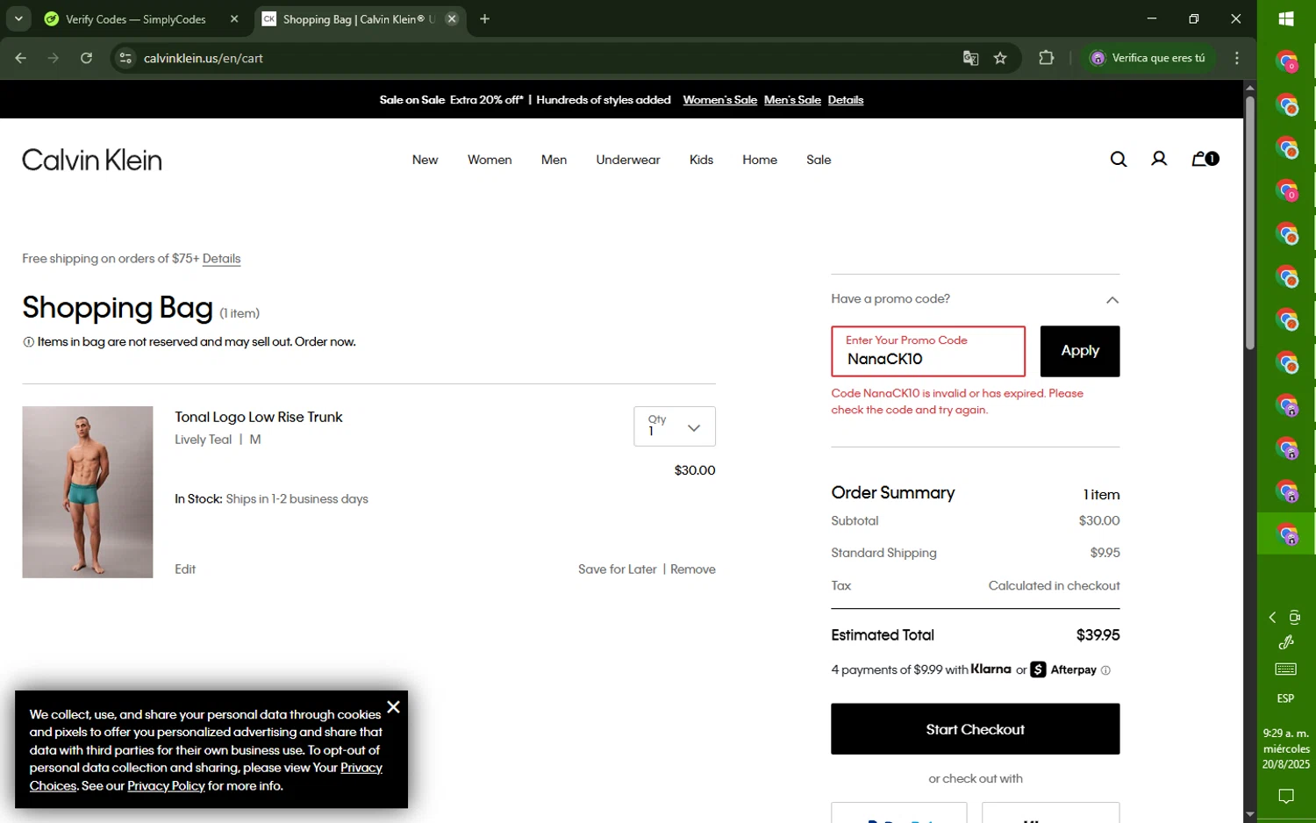Edit the trunk item in bag
Image resolution: width=1316 pixels, height=823 pixels.
pyautogui.click(x=185, y=569)
